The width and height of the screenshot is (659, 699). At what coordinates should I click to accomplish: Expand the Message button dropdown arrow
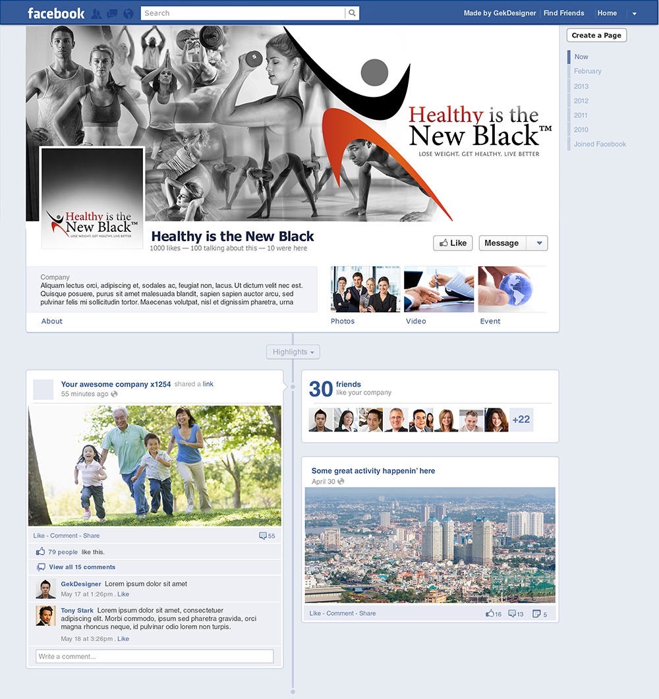point(539,242)
